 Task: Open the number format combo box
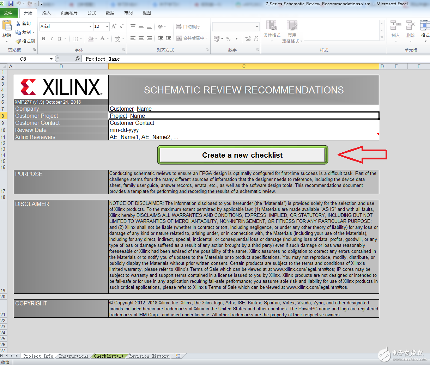pyautogui.click(x=236, y=26)
